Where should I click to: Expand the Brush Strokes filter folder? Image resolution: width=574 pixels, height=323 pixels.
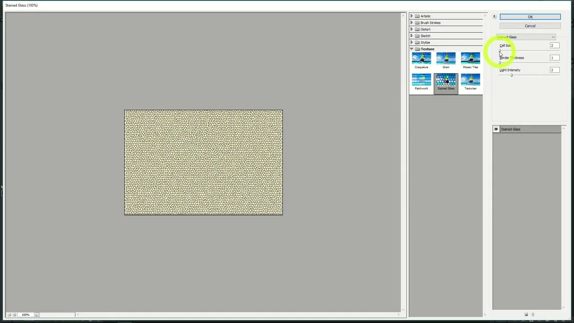pyautogui.click(x=412, y=22)
